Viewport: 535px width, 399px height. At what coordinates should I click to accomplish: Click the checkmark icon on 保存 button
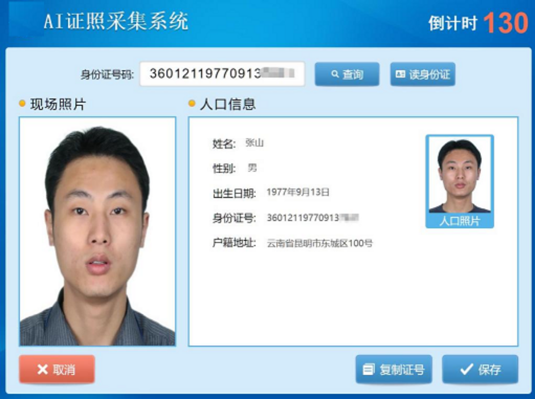click(x=467, y=369)
